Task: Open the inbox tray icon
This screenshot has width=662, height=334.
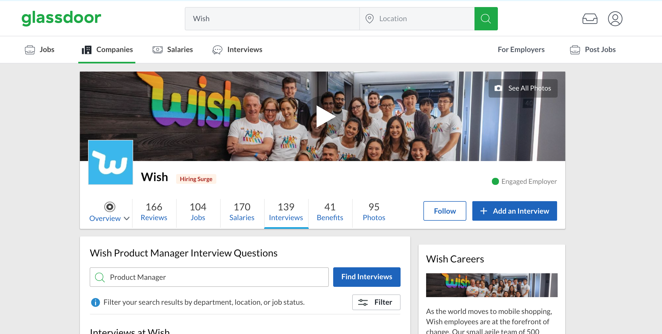Action: [590, 19]
